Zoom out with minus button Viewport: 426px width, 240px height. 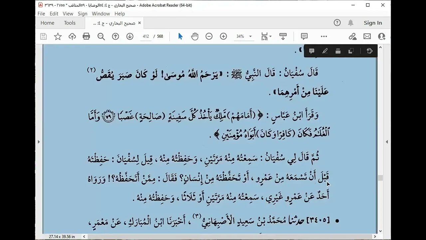point(209,36)
